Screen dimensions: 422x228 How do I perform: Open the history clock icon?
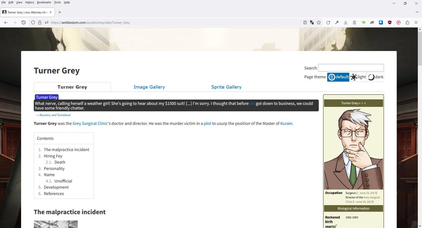point(23,22)
